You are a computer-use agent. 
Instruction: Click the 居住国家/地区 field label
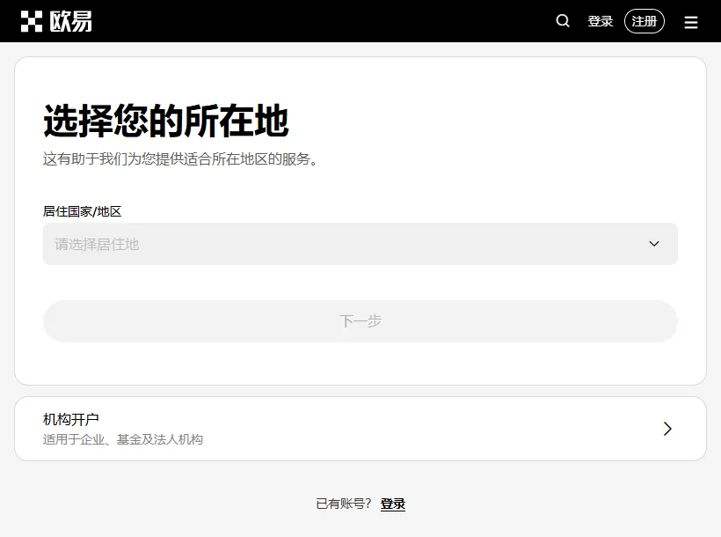[82, 211]
